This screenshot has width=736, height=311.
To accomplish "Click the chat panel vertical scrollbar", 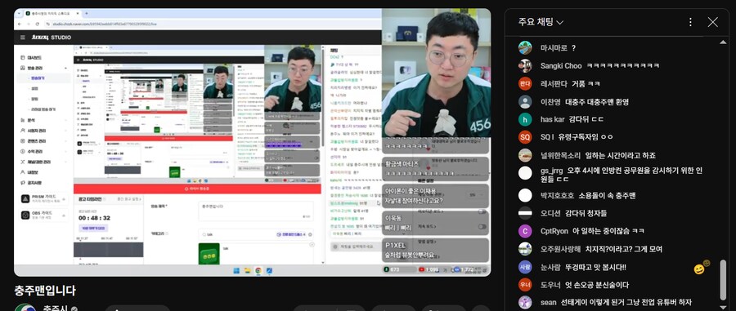I will (x=723, y=281).
